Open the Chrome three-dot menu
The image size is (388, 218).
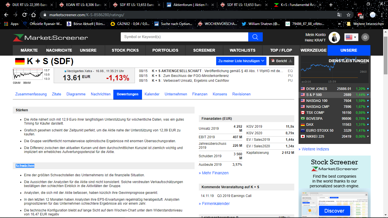coord(382,15)
